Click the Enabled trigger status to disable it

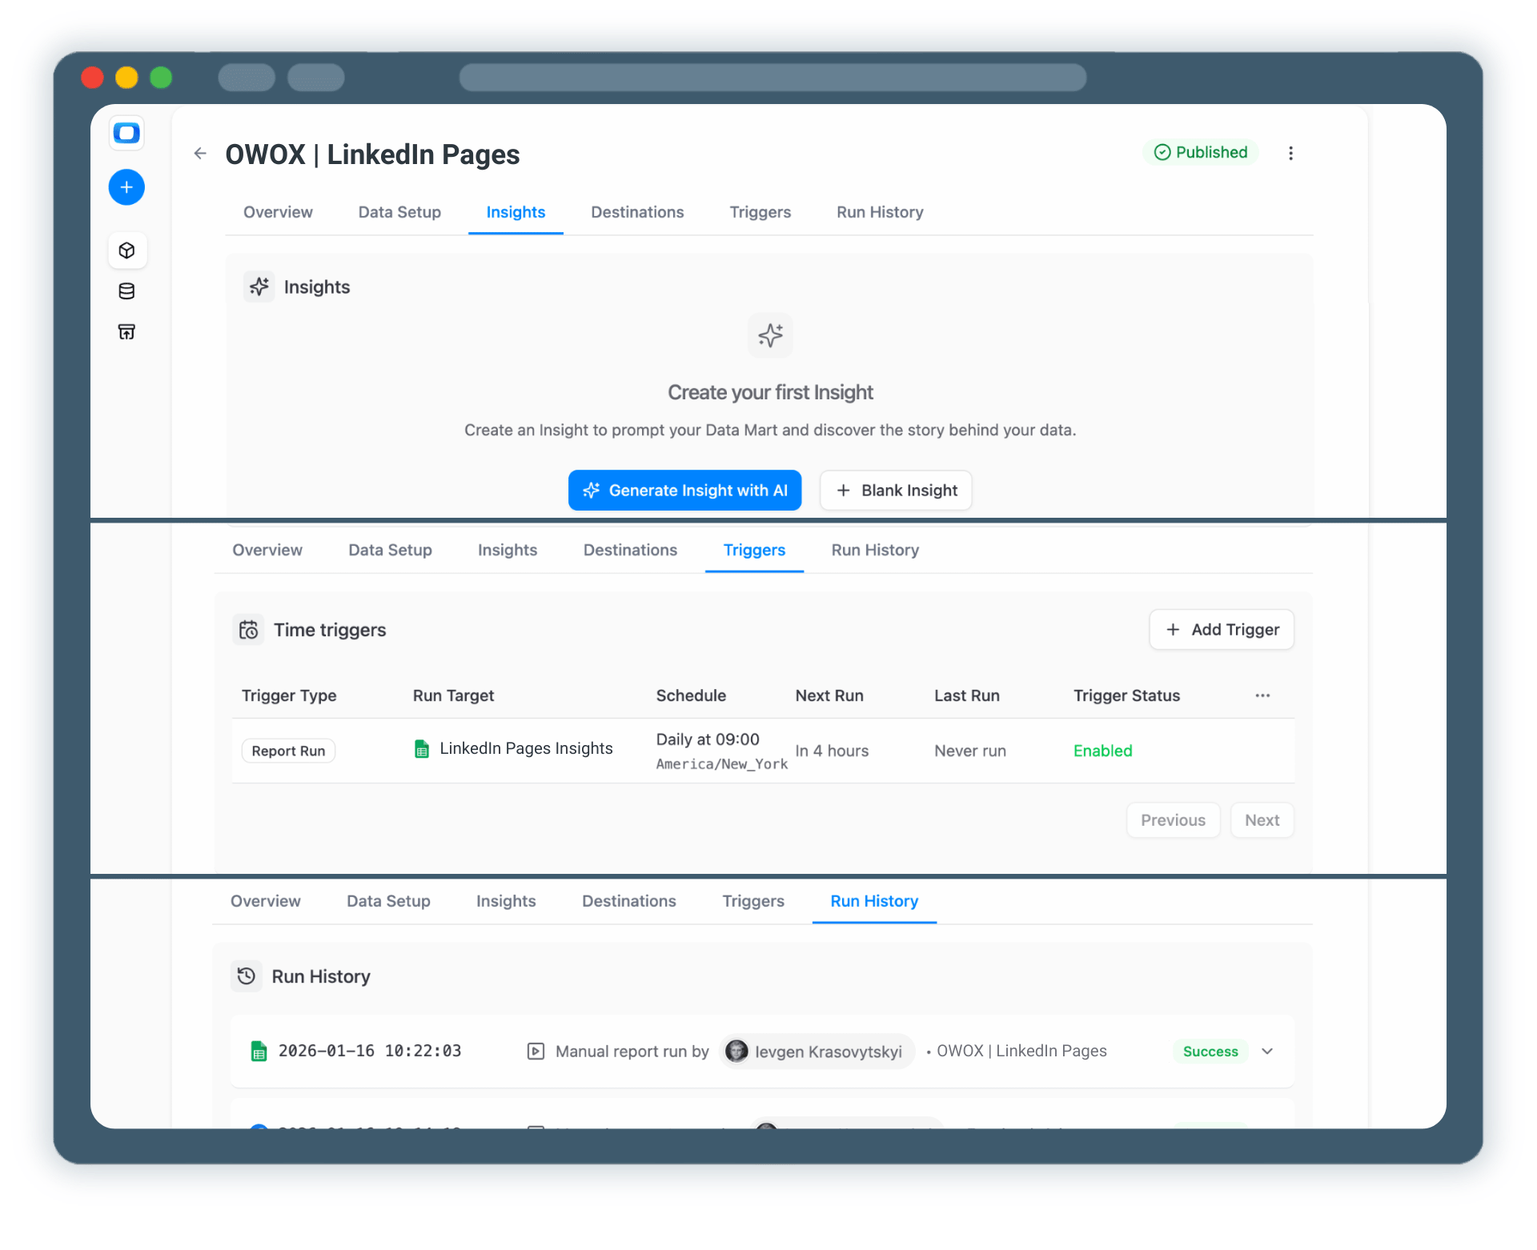point(1102,751)
